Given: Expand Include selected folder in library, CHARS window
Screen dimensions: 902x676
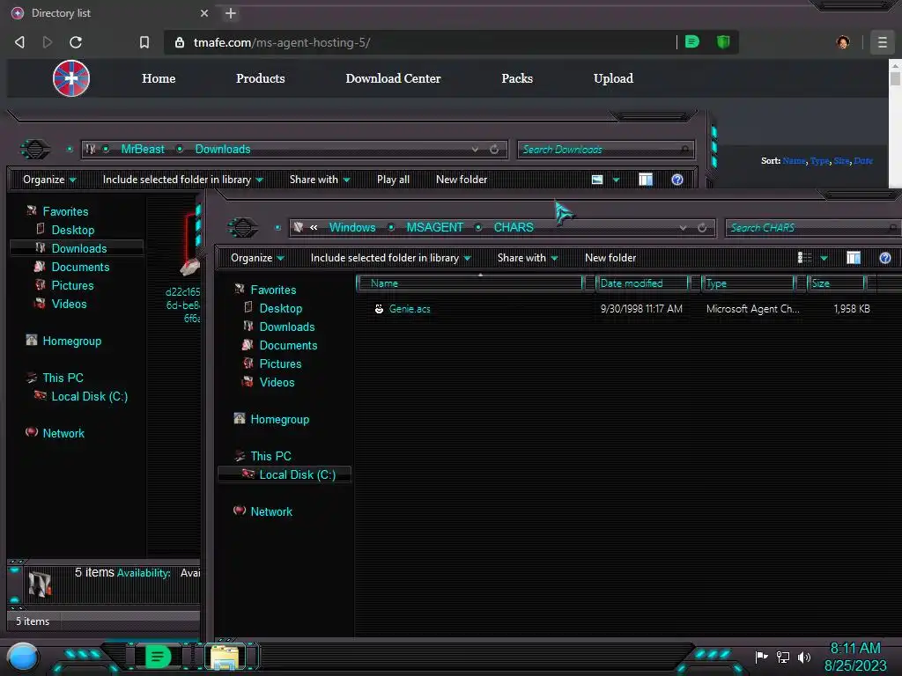Looking at the screenshot, I should 390,258.
